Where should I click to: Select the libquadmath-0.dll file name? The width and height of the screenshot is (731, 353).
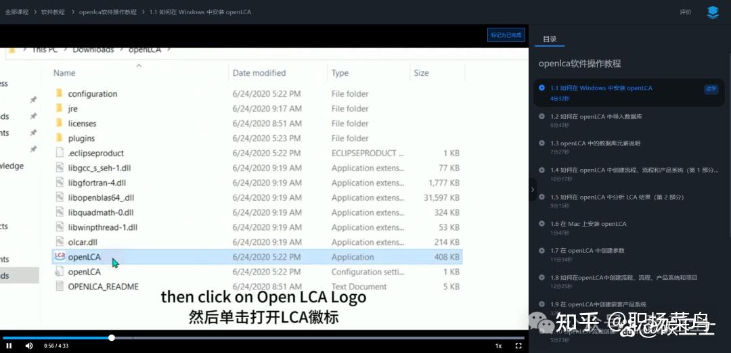[101, 212]
